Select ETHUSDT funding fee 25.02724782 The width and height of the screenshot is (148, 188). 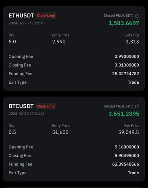pos(125,74)
